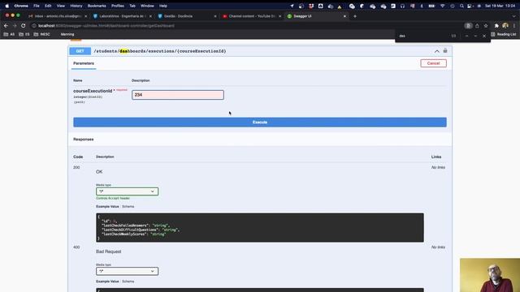The width and height of the screenshot is (520, 292).
Task: Open the File menu
Action: (x=36, y=6)
